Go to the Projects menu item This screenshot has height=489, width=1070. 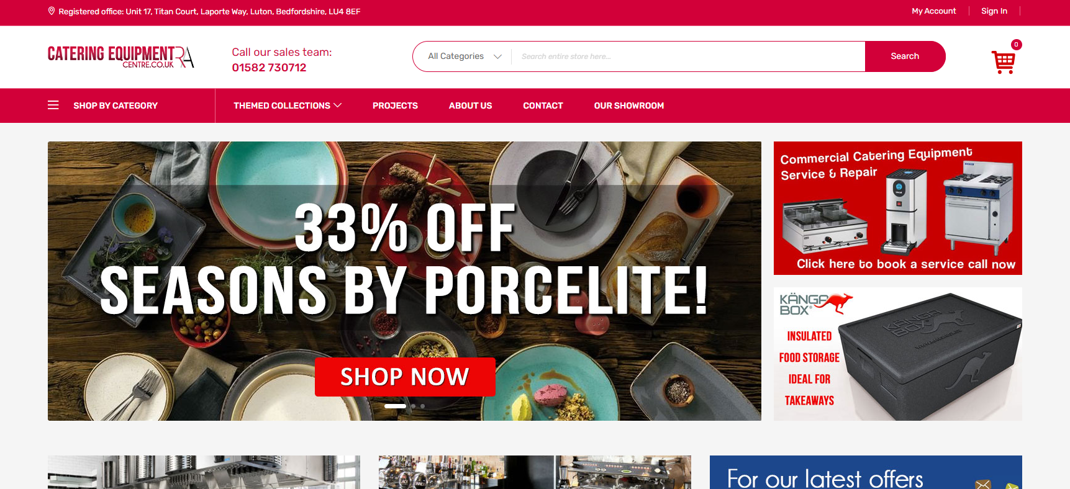[x=395, y=105]
